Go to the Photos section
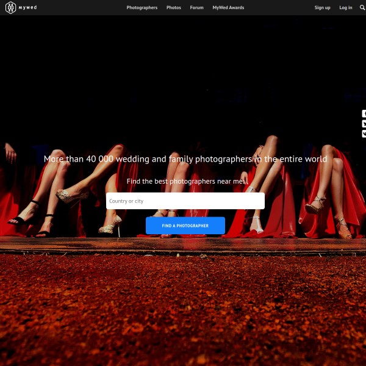Screen dimensions: 366x366 pos(174,7)
